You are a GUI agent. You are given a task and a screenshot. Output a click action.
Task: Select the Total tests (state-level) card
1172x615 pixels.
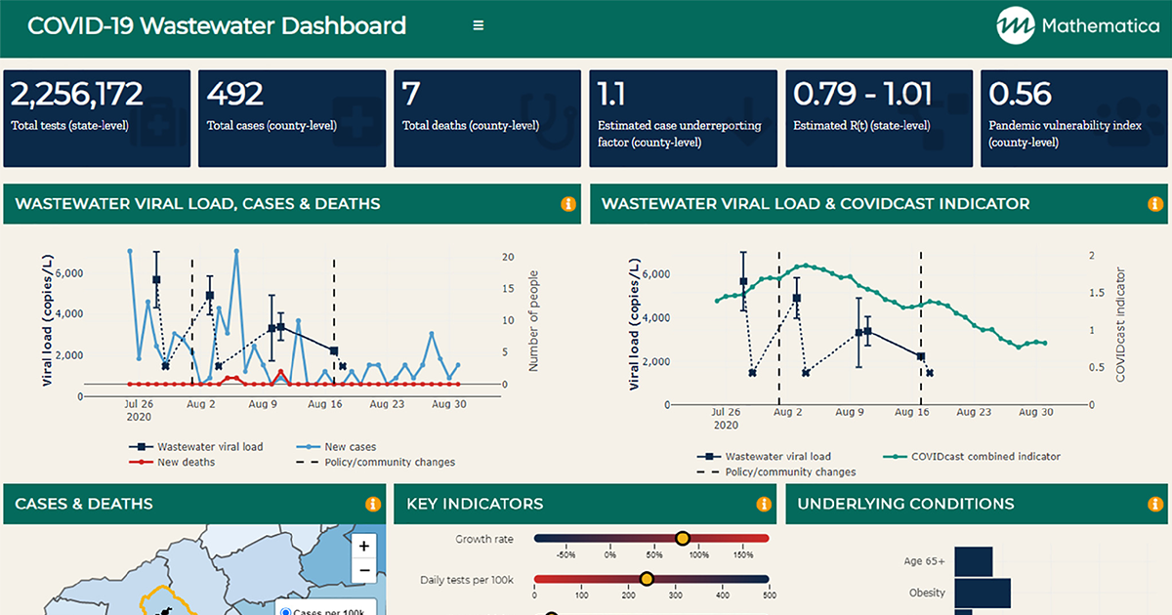point(98,118)
